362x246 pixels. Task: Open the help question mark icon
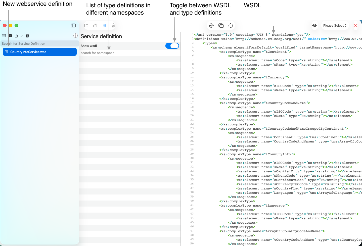pyautogui.click(x=75, y=36)
